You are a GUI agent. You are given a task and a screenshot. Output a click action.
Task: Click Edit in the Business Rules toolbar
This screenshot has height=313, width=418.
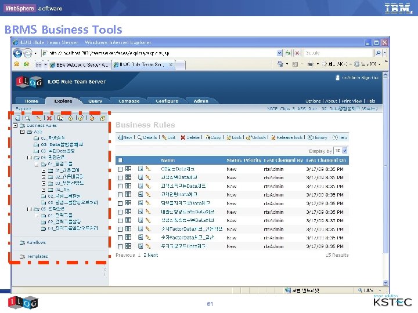[169, 137]
